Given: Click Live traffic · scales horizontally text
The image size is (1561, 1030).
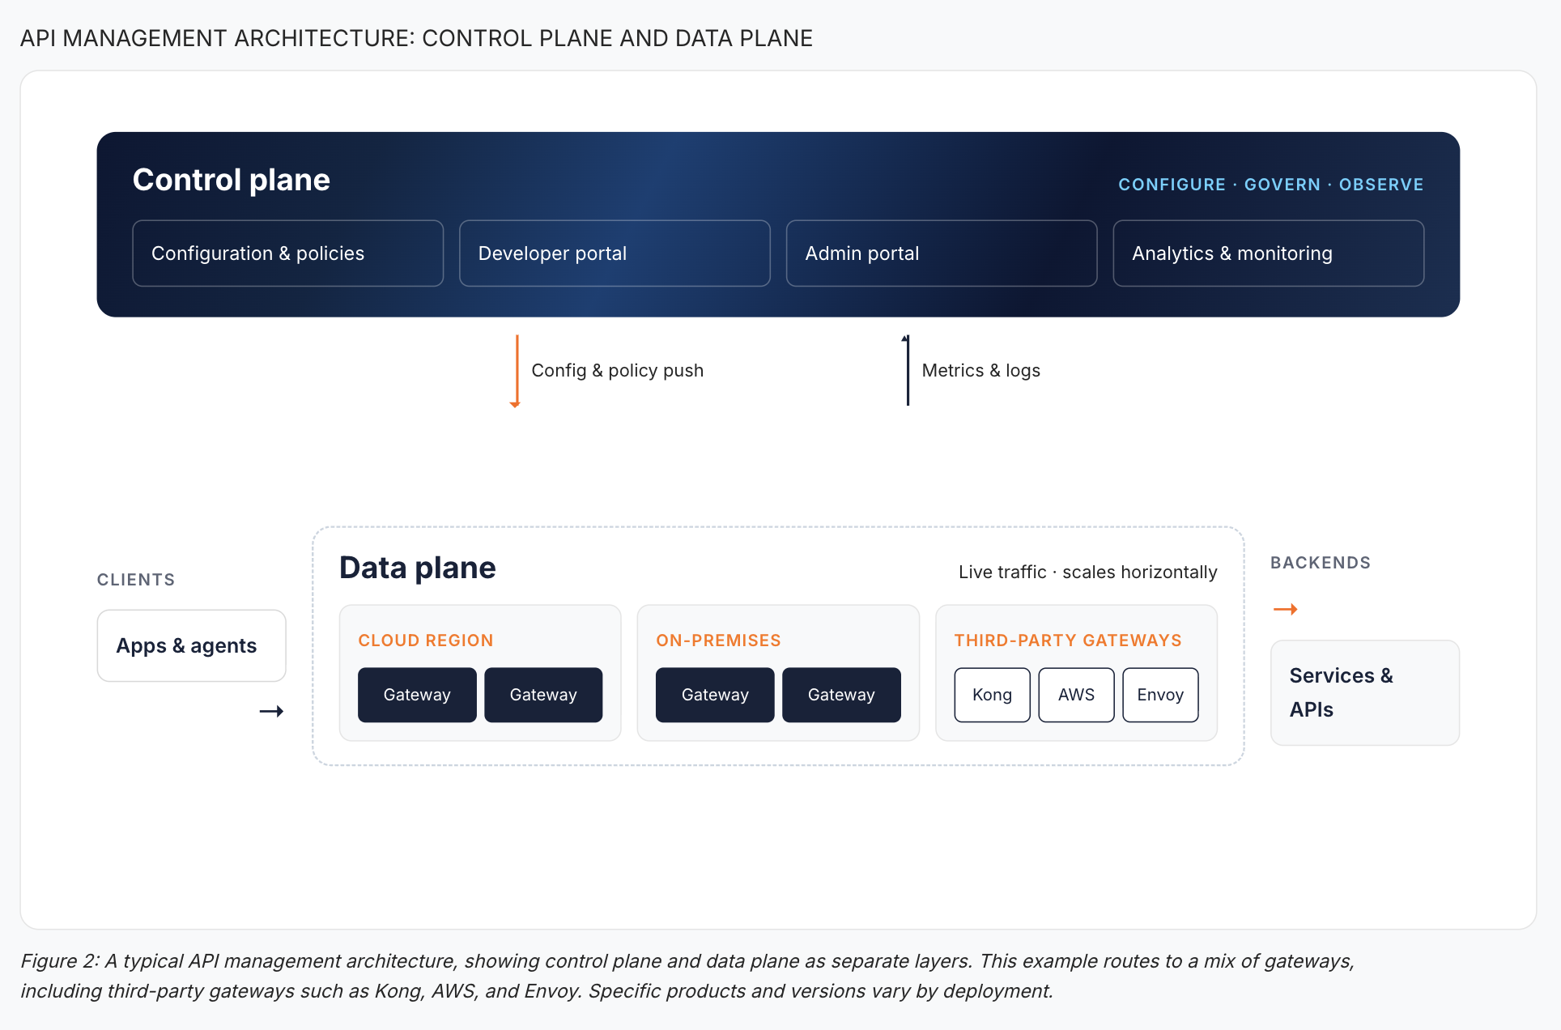Looking at the screenshot, I should point(1087,572).
